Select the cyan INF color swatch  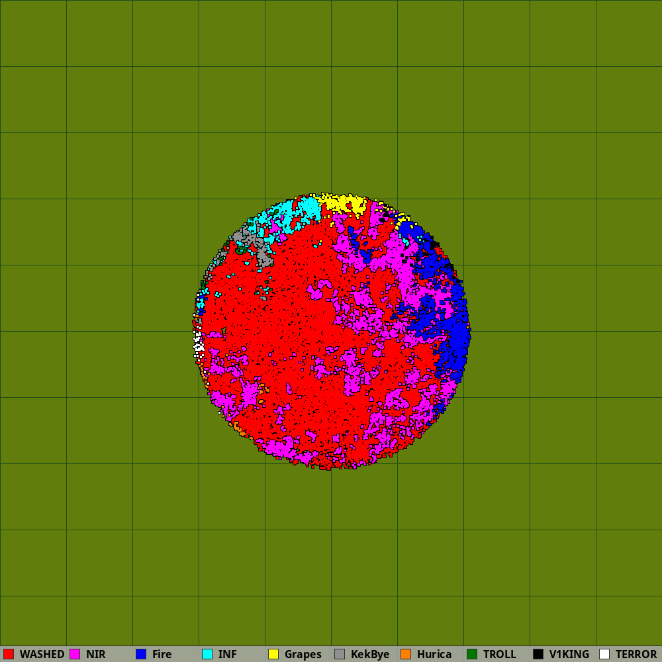point(207,654)
